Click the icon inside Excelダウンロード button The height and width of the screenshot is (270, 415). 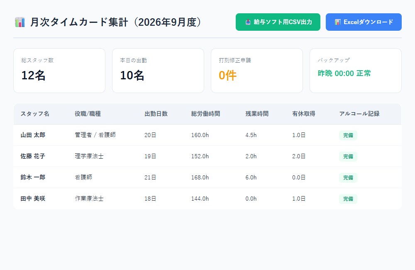pos(338,22)
